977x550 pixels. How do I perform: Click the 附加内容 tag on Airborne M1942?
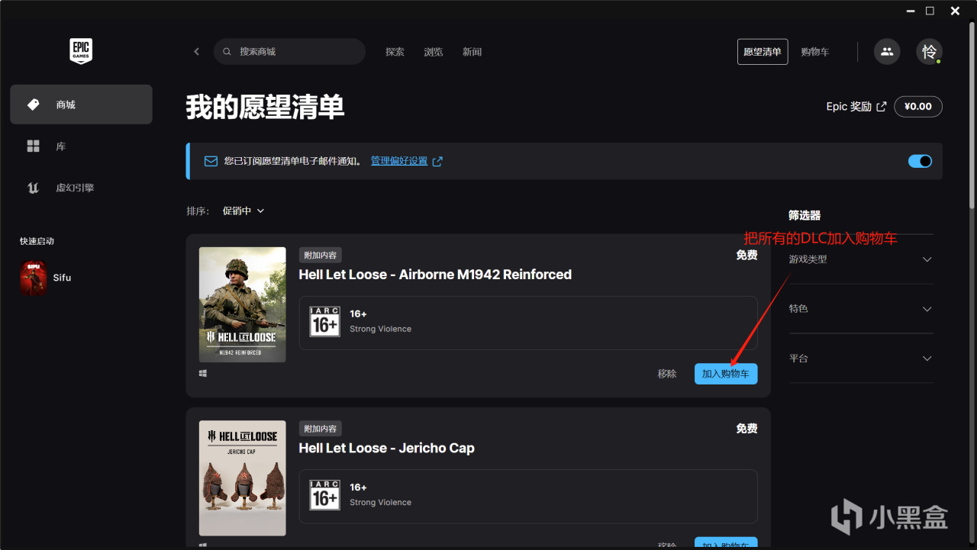320,255
